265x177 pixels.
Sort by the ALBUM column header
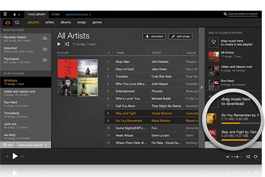click(x=191, y=53)
